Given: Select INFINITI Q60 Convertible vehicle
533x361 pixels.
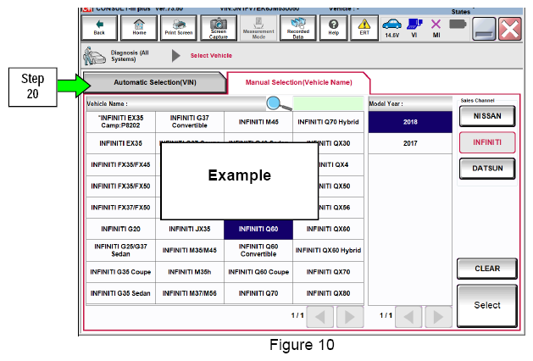Looking at the screenshot, I should (x=258, y=250).
